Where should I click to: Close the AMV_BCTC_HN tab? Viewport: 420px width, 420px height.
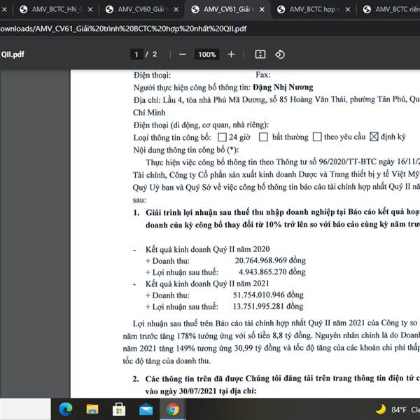[x=90, y=9]
